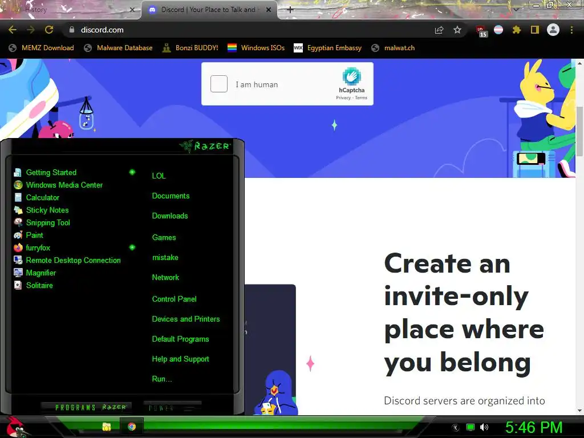Screen dimensions: 584x438
Task: Click the POWER button in start menu
Action: click(172, 407)
